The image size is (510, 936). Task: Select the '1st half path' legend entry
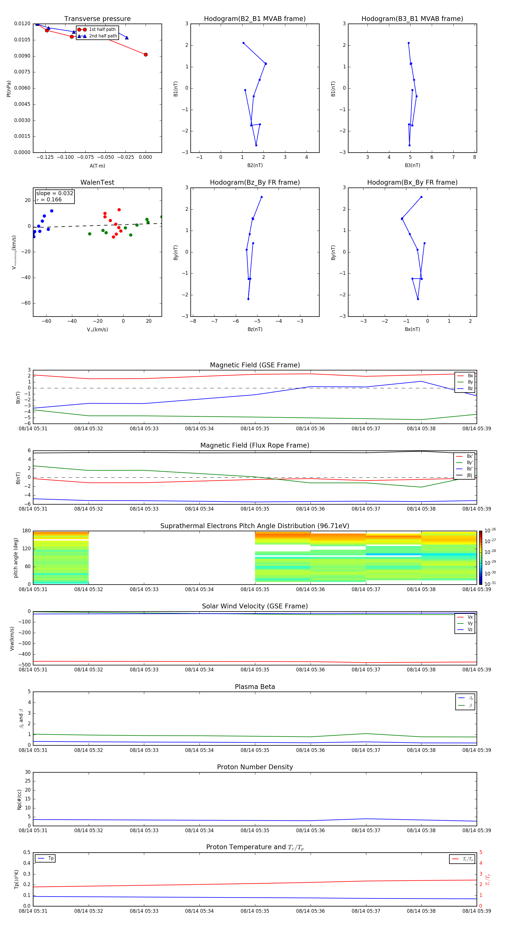click(97, 29)
